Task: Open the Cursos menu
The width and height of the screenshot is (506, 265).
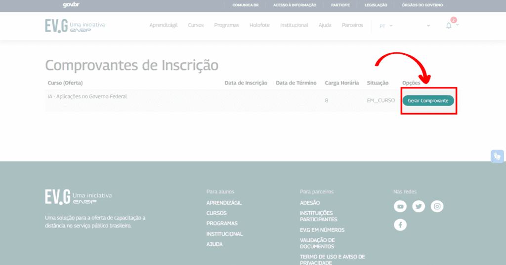Action: click(x=196, y=25)
